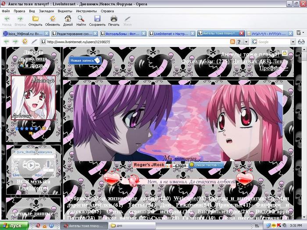Click the Вперед forward toolbar button
Screen dimensions: 307x230
[x=20, y=21]
